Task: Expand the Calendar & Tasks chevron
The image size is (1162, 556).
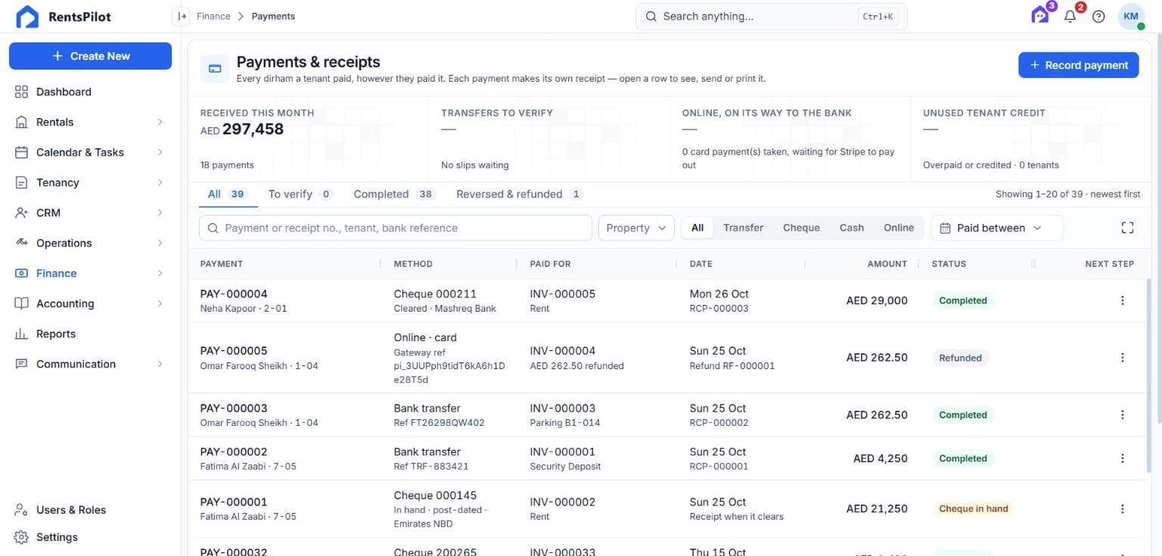Action: pos(160,152)
